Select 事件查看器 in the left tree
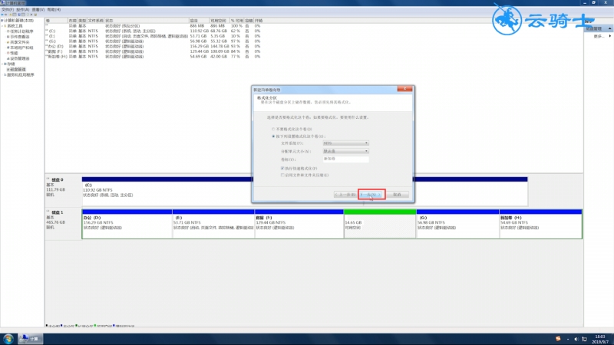Image resolution: width=614 pixels, height=345 pixels. (x=21, y=36)
